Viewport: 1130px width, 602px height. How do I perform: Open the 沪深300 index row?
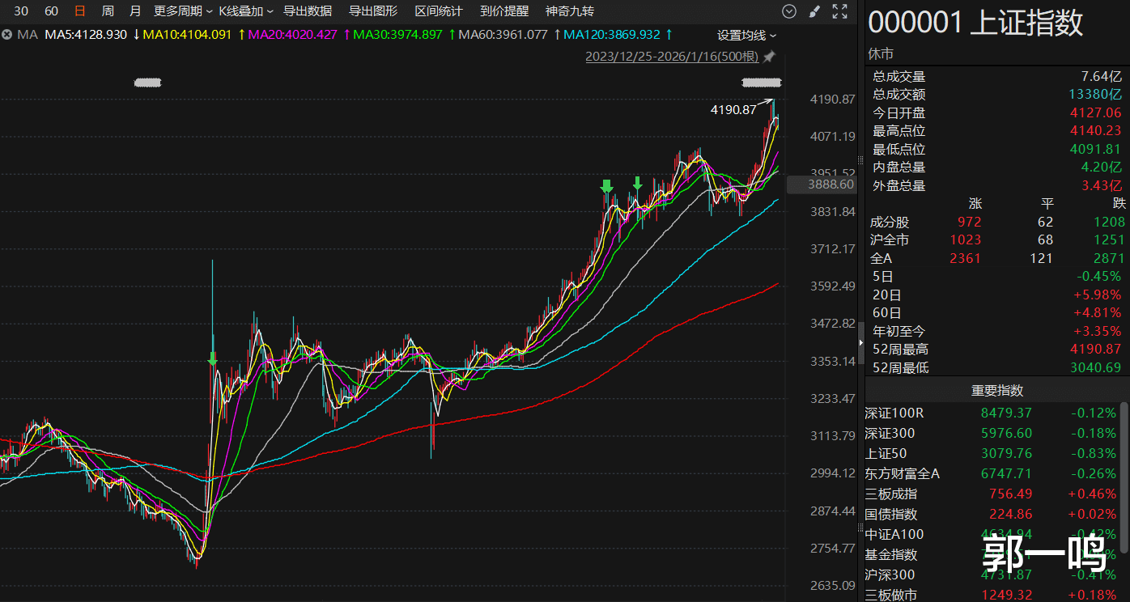tap(992, 575)
